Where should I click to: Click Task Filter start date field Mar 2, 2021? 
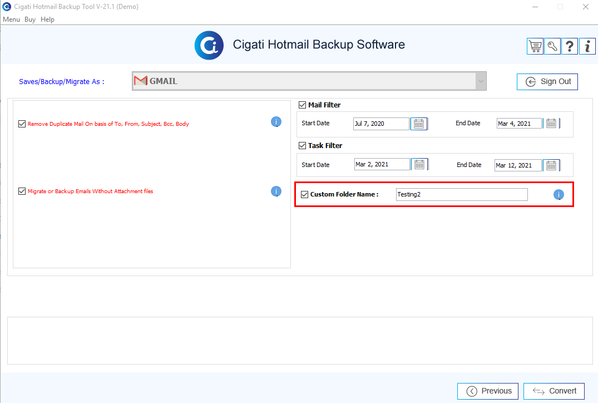[382, 164]
